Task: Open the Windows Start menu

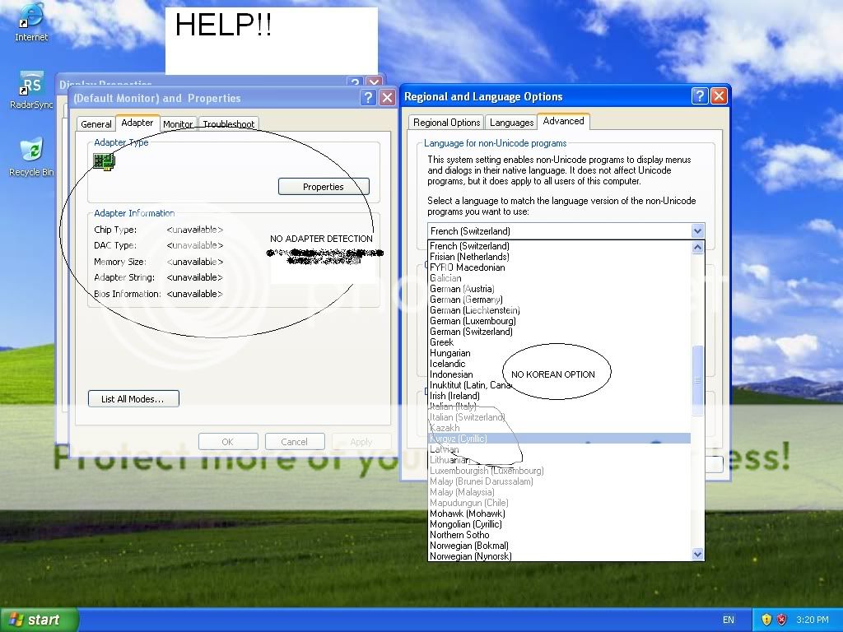Action: (x=40, y=620)
